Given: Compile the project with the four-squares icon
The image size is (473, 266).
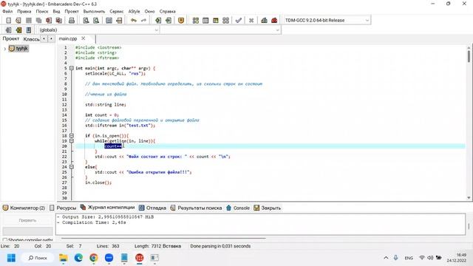Looking at the screenshot, I should point(195,21).
